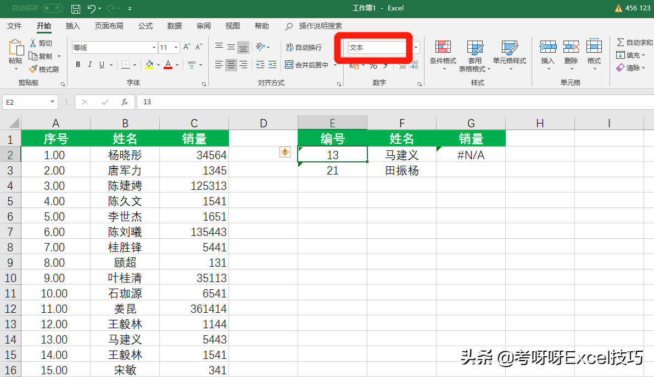Click the Format Painter brush icon
The height and width of the screenshot is (377, 654).
[x=33, y=69]
